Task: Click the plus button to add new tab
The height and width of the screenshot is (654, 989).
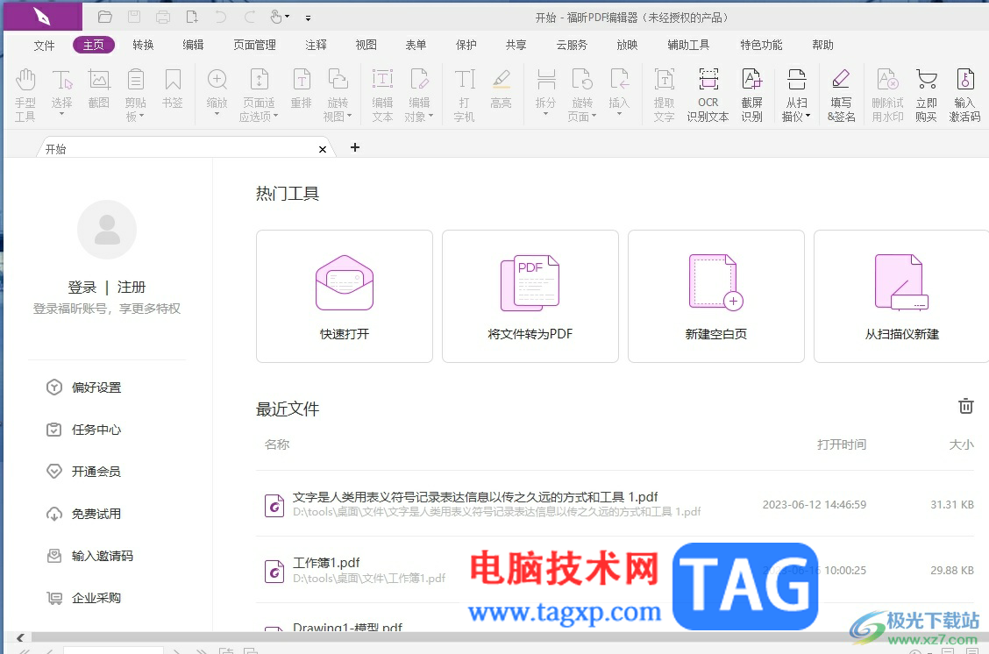Action: pos(355,147)
